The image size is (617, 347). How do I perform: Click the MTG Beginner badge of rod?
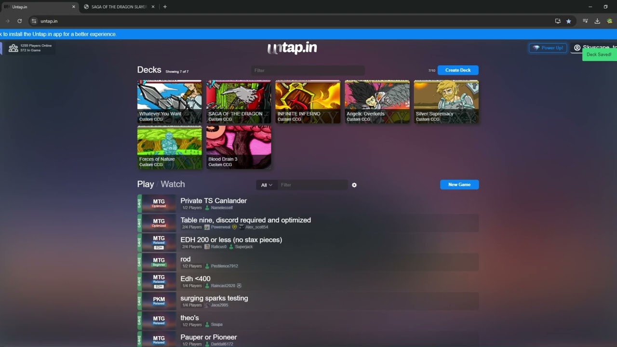click(159, 262)
